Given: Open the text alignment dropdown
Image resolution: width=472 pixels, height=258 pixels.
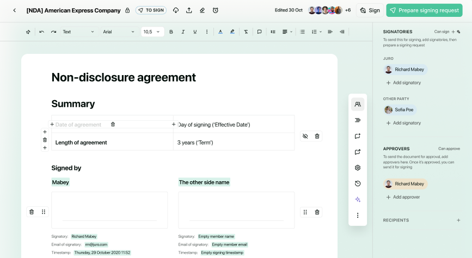Looking at the screenshot, I should (287, 32).
